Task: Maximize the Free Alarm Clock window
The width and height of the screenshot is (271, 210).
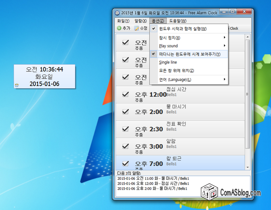Action: [x=233, y=12]
